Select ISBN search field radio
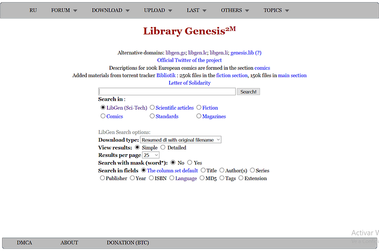 click(151, 178)
